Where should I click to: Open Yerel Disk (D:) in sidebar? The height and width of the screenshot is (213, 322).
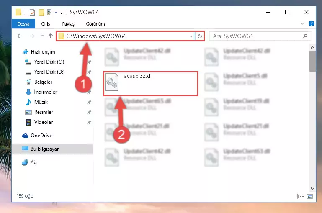point(49,72)
